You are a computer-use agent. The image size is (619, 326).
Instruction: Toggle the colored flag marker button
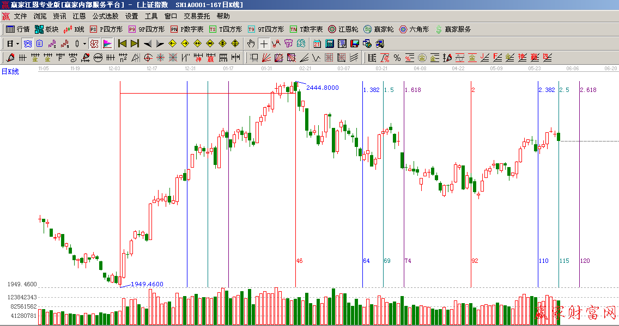pyautogui.click(x=107, y=44)
